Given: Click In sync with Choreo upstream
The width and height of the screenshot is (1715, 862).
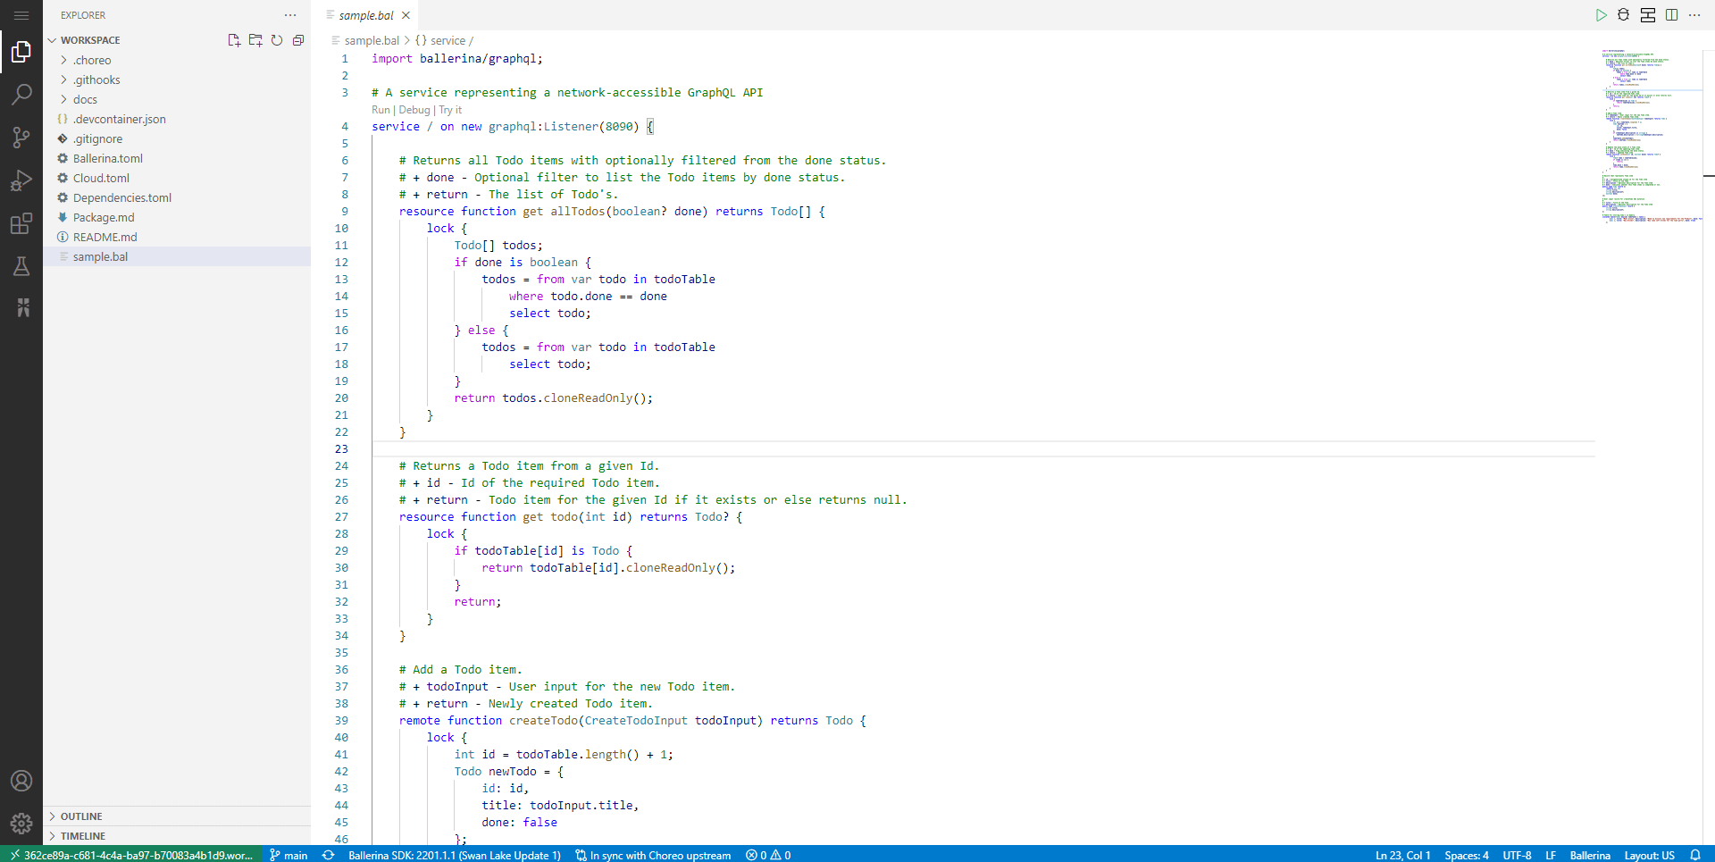Looking at the screenshot, I should point(653,855).
